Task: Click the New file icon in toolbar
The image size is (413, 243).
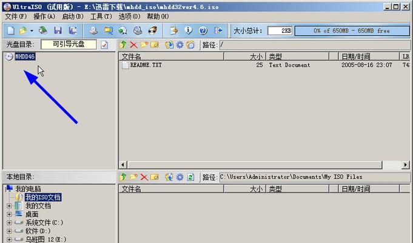Action: click(x=11, y=30)
